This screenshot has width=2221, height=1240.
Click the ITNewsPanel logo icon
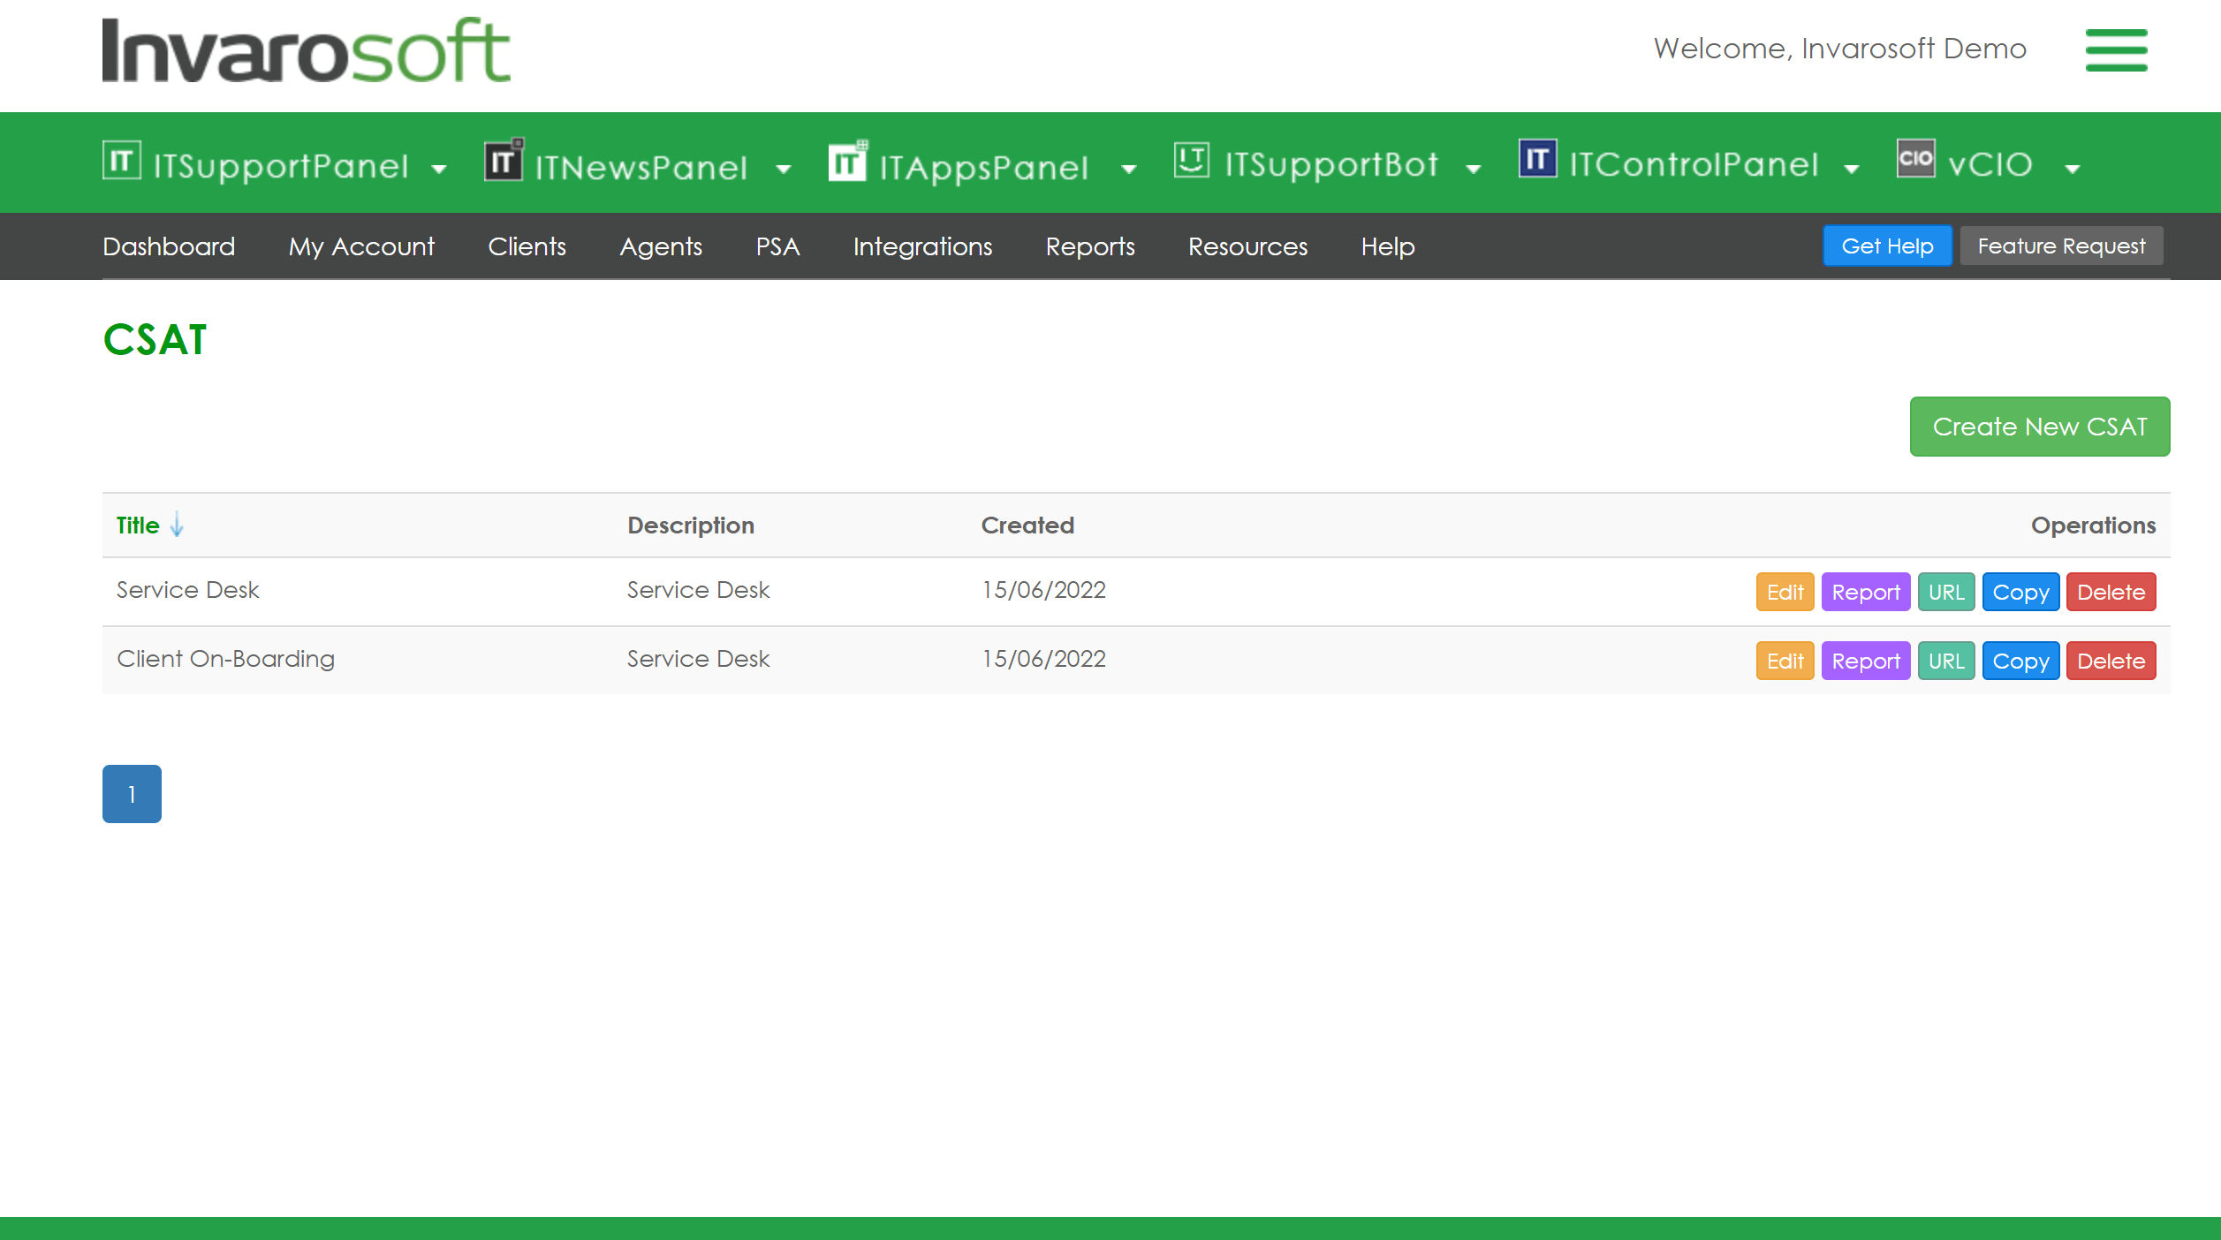point(504,161)
